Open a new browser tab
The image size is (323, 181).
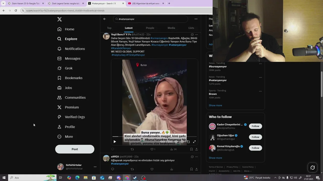[169, 4]
